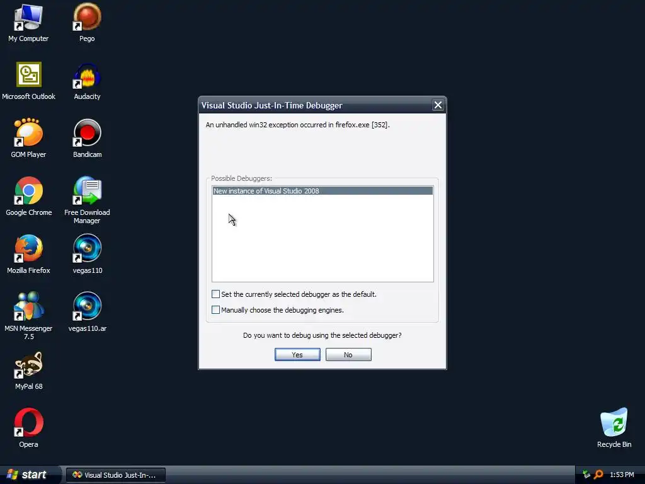This screenshot has width=645, height=484.
Task: Select the Mozilla Firefox desktop shortcut
Action: pyautogui.click(x=28, y=255)
